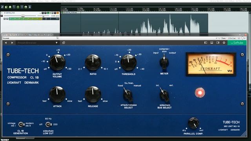Open Softube plugin settings gear
Image resolution: width=251 pixels, height=141 pixels.
pos(224,43)
